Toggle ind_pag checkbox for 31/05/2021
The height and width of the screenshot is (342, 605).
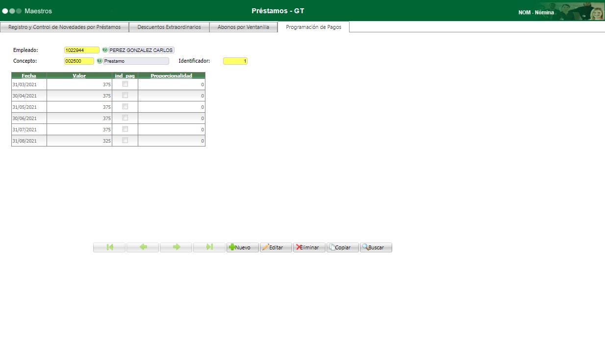coord(125,106)
